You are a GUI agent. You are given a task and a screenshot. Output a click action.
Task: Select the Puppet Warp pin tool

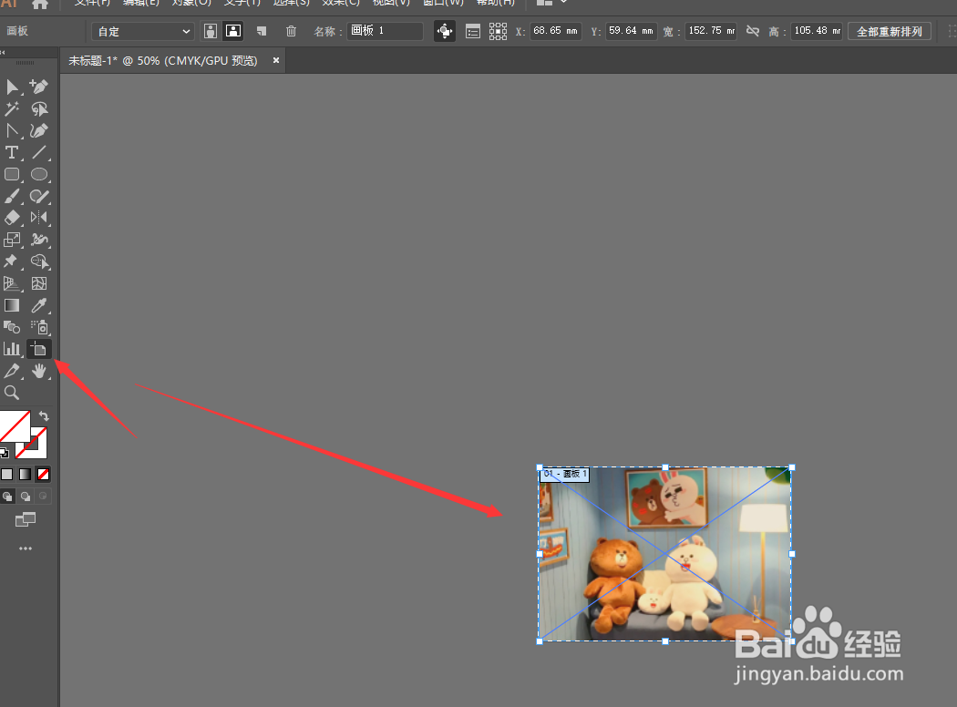pyautogui.click(x=12, y=261)
